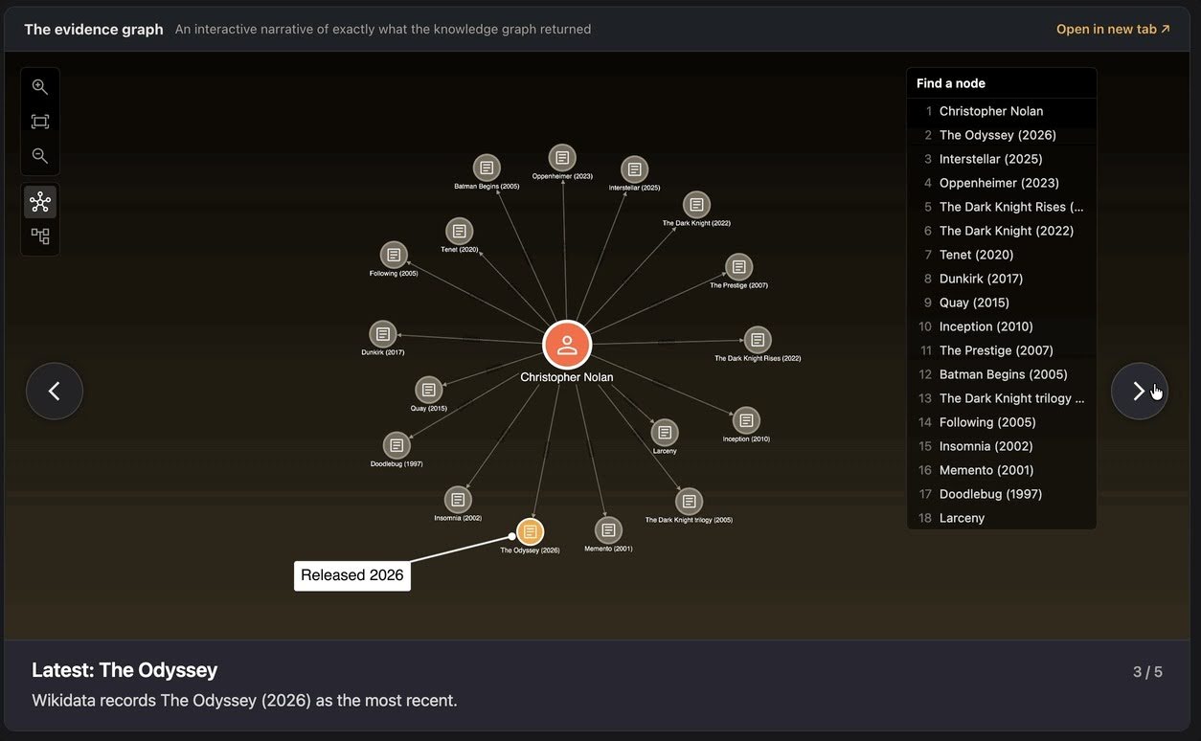Viewport: 1201px width, 741px height.
Task: Select the Quay (2015) graph node
Action: point(429,390)
